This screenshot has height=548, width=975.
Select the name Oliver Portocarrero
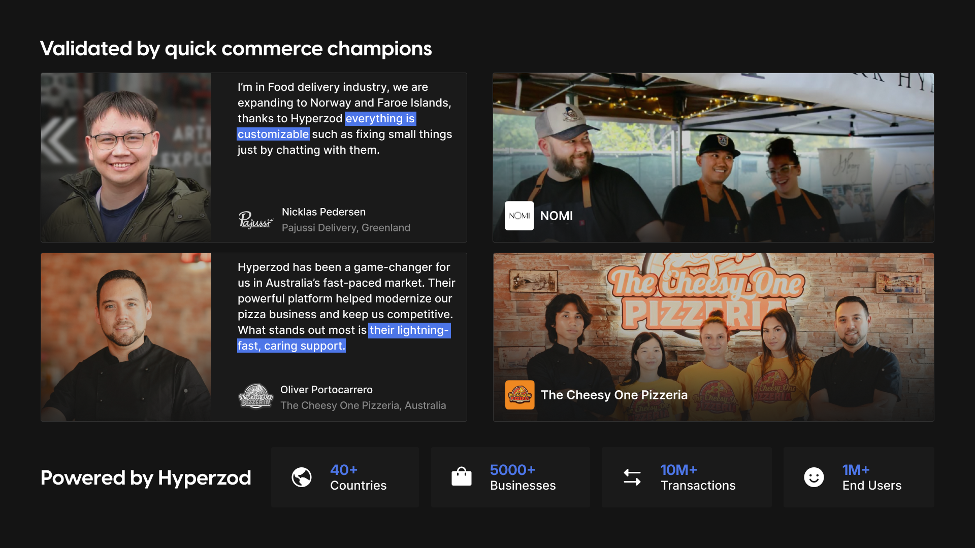point(327,389)
